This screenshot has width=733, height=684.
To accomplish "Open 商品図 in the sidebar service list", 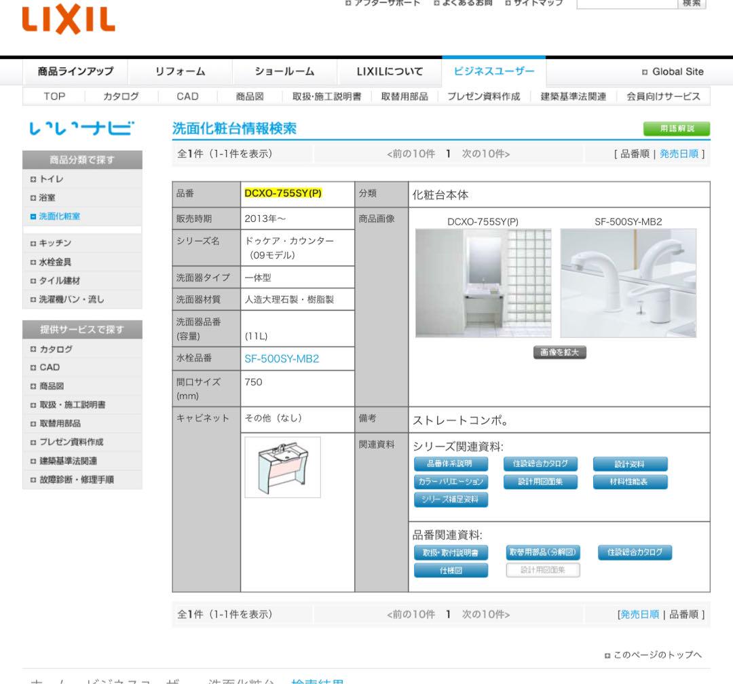I will pyautogui.click(x=82, y=386).
